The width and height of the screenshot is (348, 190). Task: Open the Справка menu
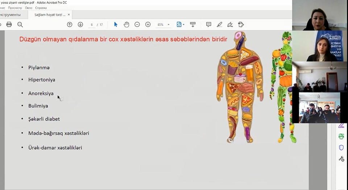click(x=41, y=8)
